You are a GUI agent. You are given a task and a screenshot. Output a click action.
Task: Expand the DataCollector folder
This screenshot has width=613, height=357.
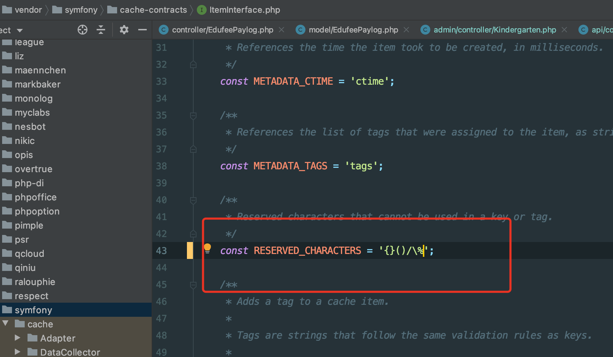pyautogui.click(x=17, y=352)
